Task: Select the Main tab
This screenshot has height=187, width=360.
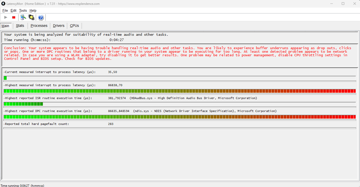Action: tap(5, 26)
